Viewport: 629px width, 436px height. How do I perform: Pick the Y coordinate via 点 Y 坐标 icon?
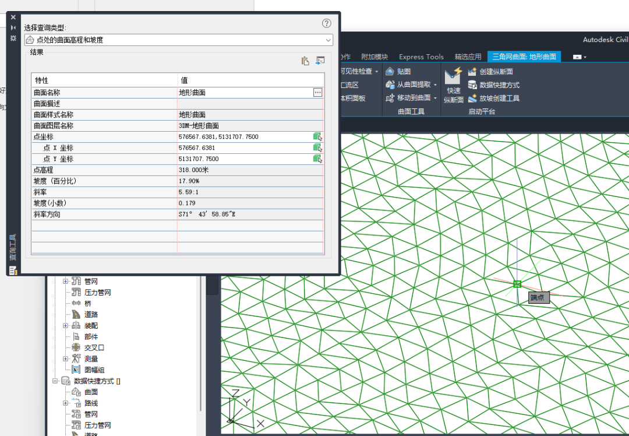[318, 159]
